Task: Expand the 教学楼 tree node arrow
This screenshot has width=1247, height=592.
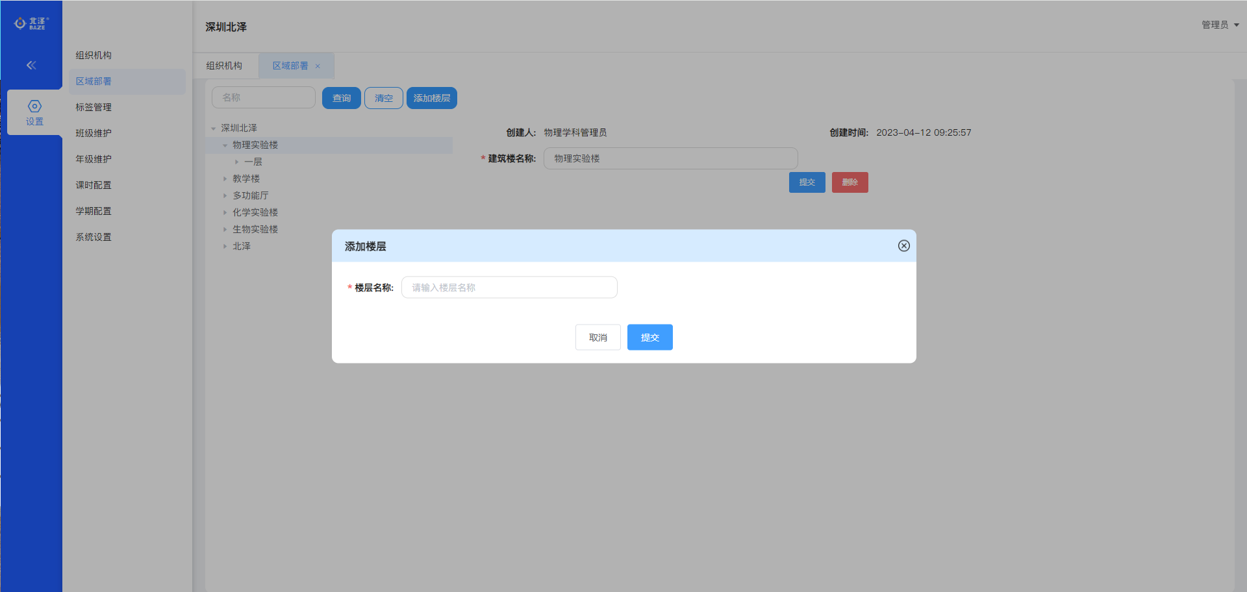Action: pyautogui.click(x=225, y=179)
